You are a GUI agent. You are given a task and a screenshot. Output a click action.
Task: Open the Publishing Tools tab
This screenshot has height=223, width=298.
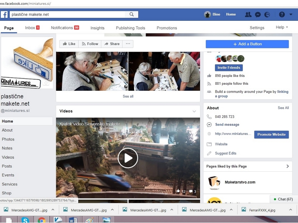pos(130,28)
